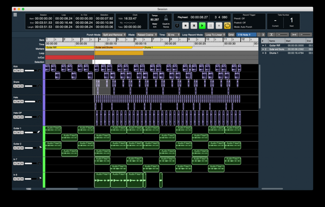Mute the Kick track
Image resolution: width=325 pixels, height=207 pixels.
click(18, 71)
